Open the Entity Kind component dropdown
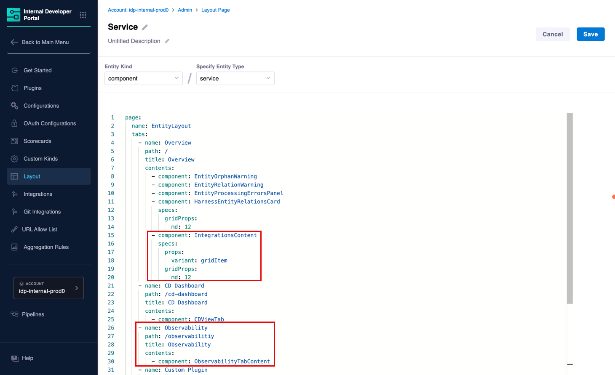 point(144,78)
